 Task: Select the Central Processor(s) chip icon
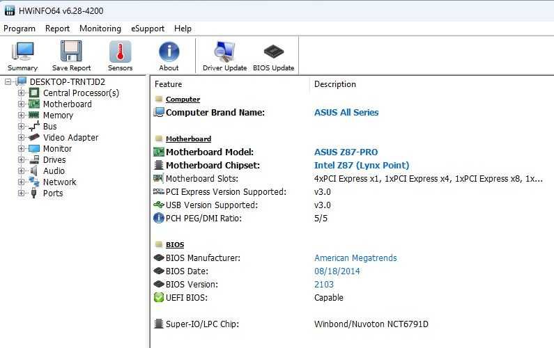tap(34, 93)
